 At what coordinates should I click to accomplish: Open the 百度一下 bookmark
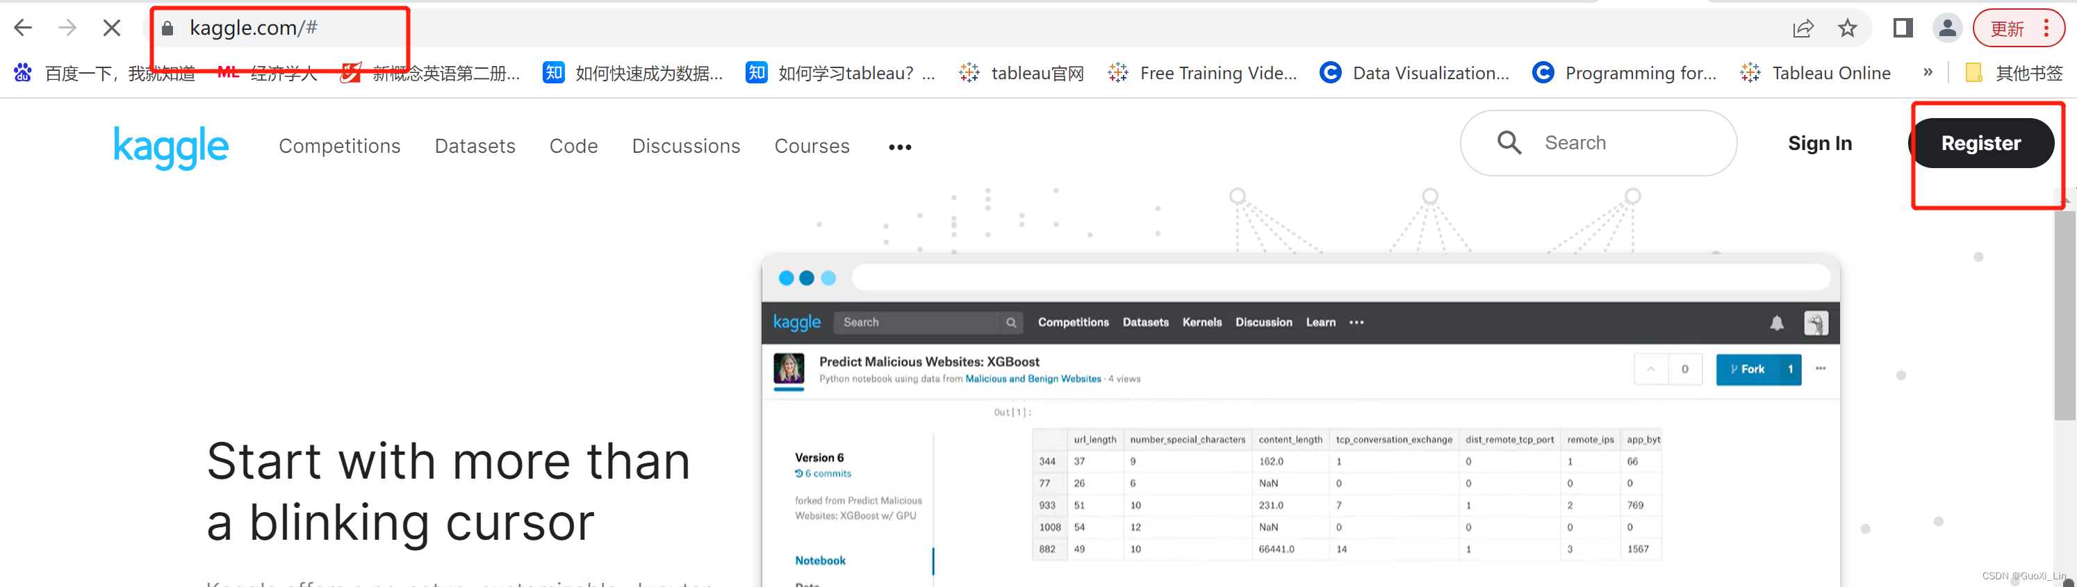[105, 74]
